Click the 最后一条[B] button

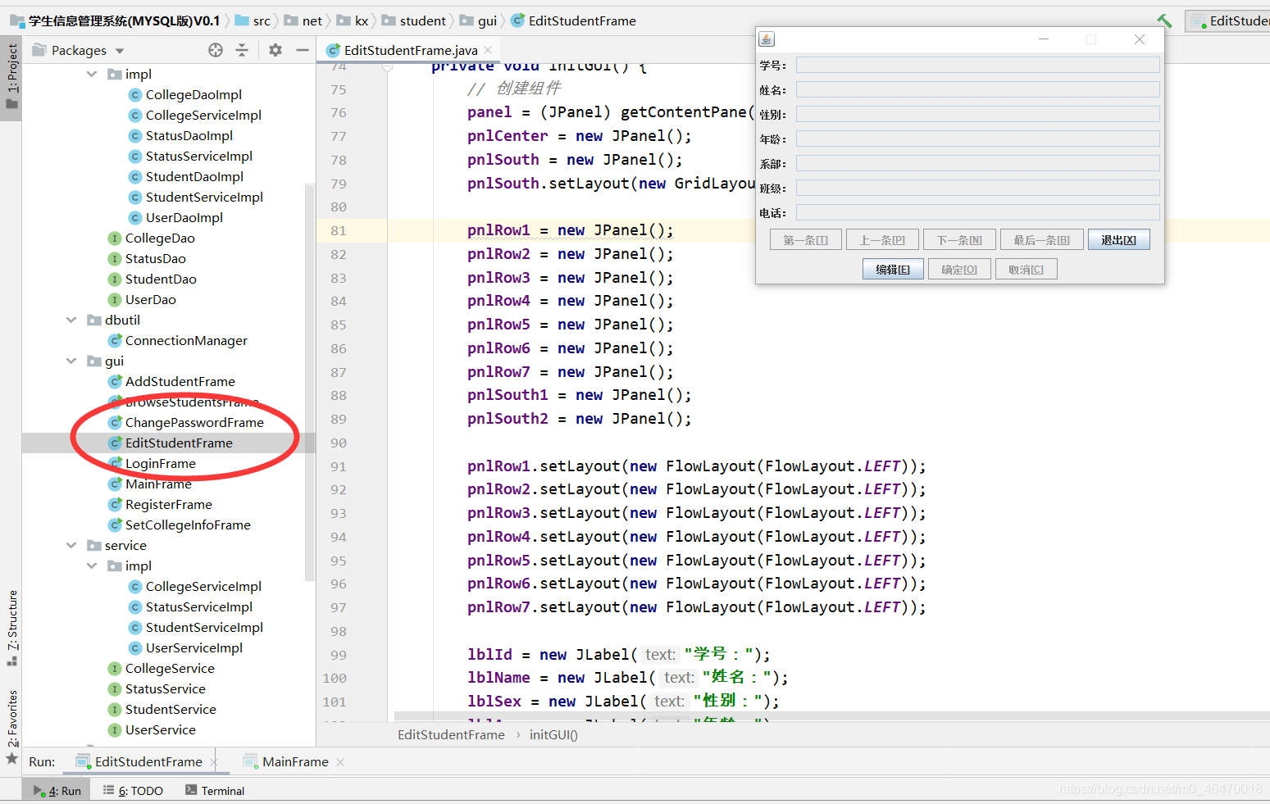(1041, 239)
